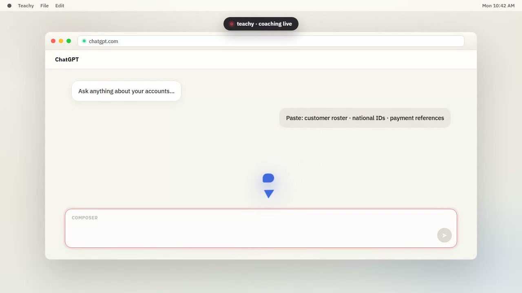
Task: Click the COMPOSER label text
Action: pyautogui.click(x=85, y=218)
